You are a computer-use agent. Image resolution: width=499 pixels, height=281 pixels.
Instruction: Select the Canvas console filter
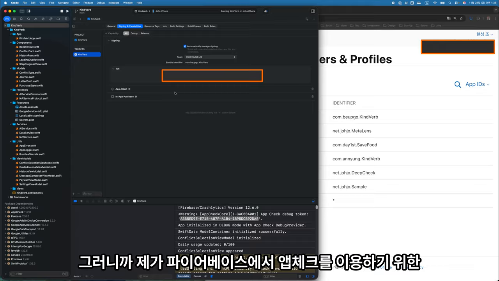click(x=197, y=276)
